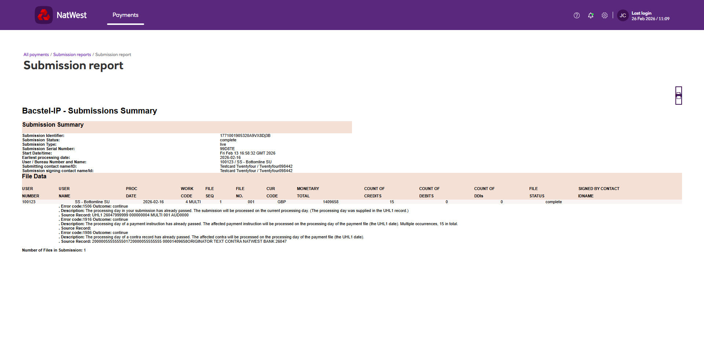Screen dimensions: 704x346
Task: Open the settings gear icon
Action: tap(605, 15)
